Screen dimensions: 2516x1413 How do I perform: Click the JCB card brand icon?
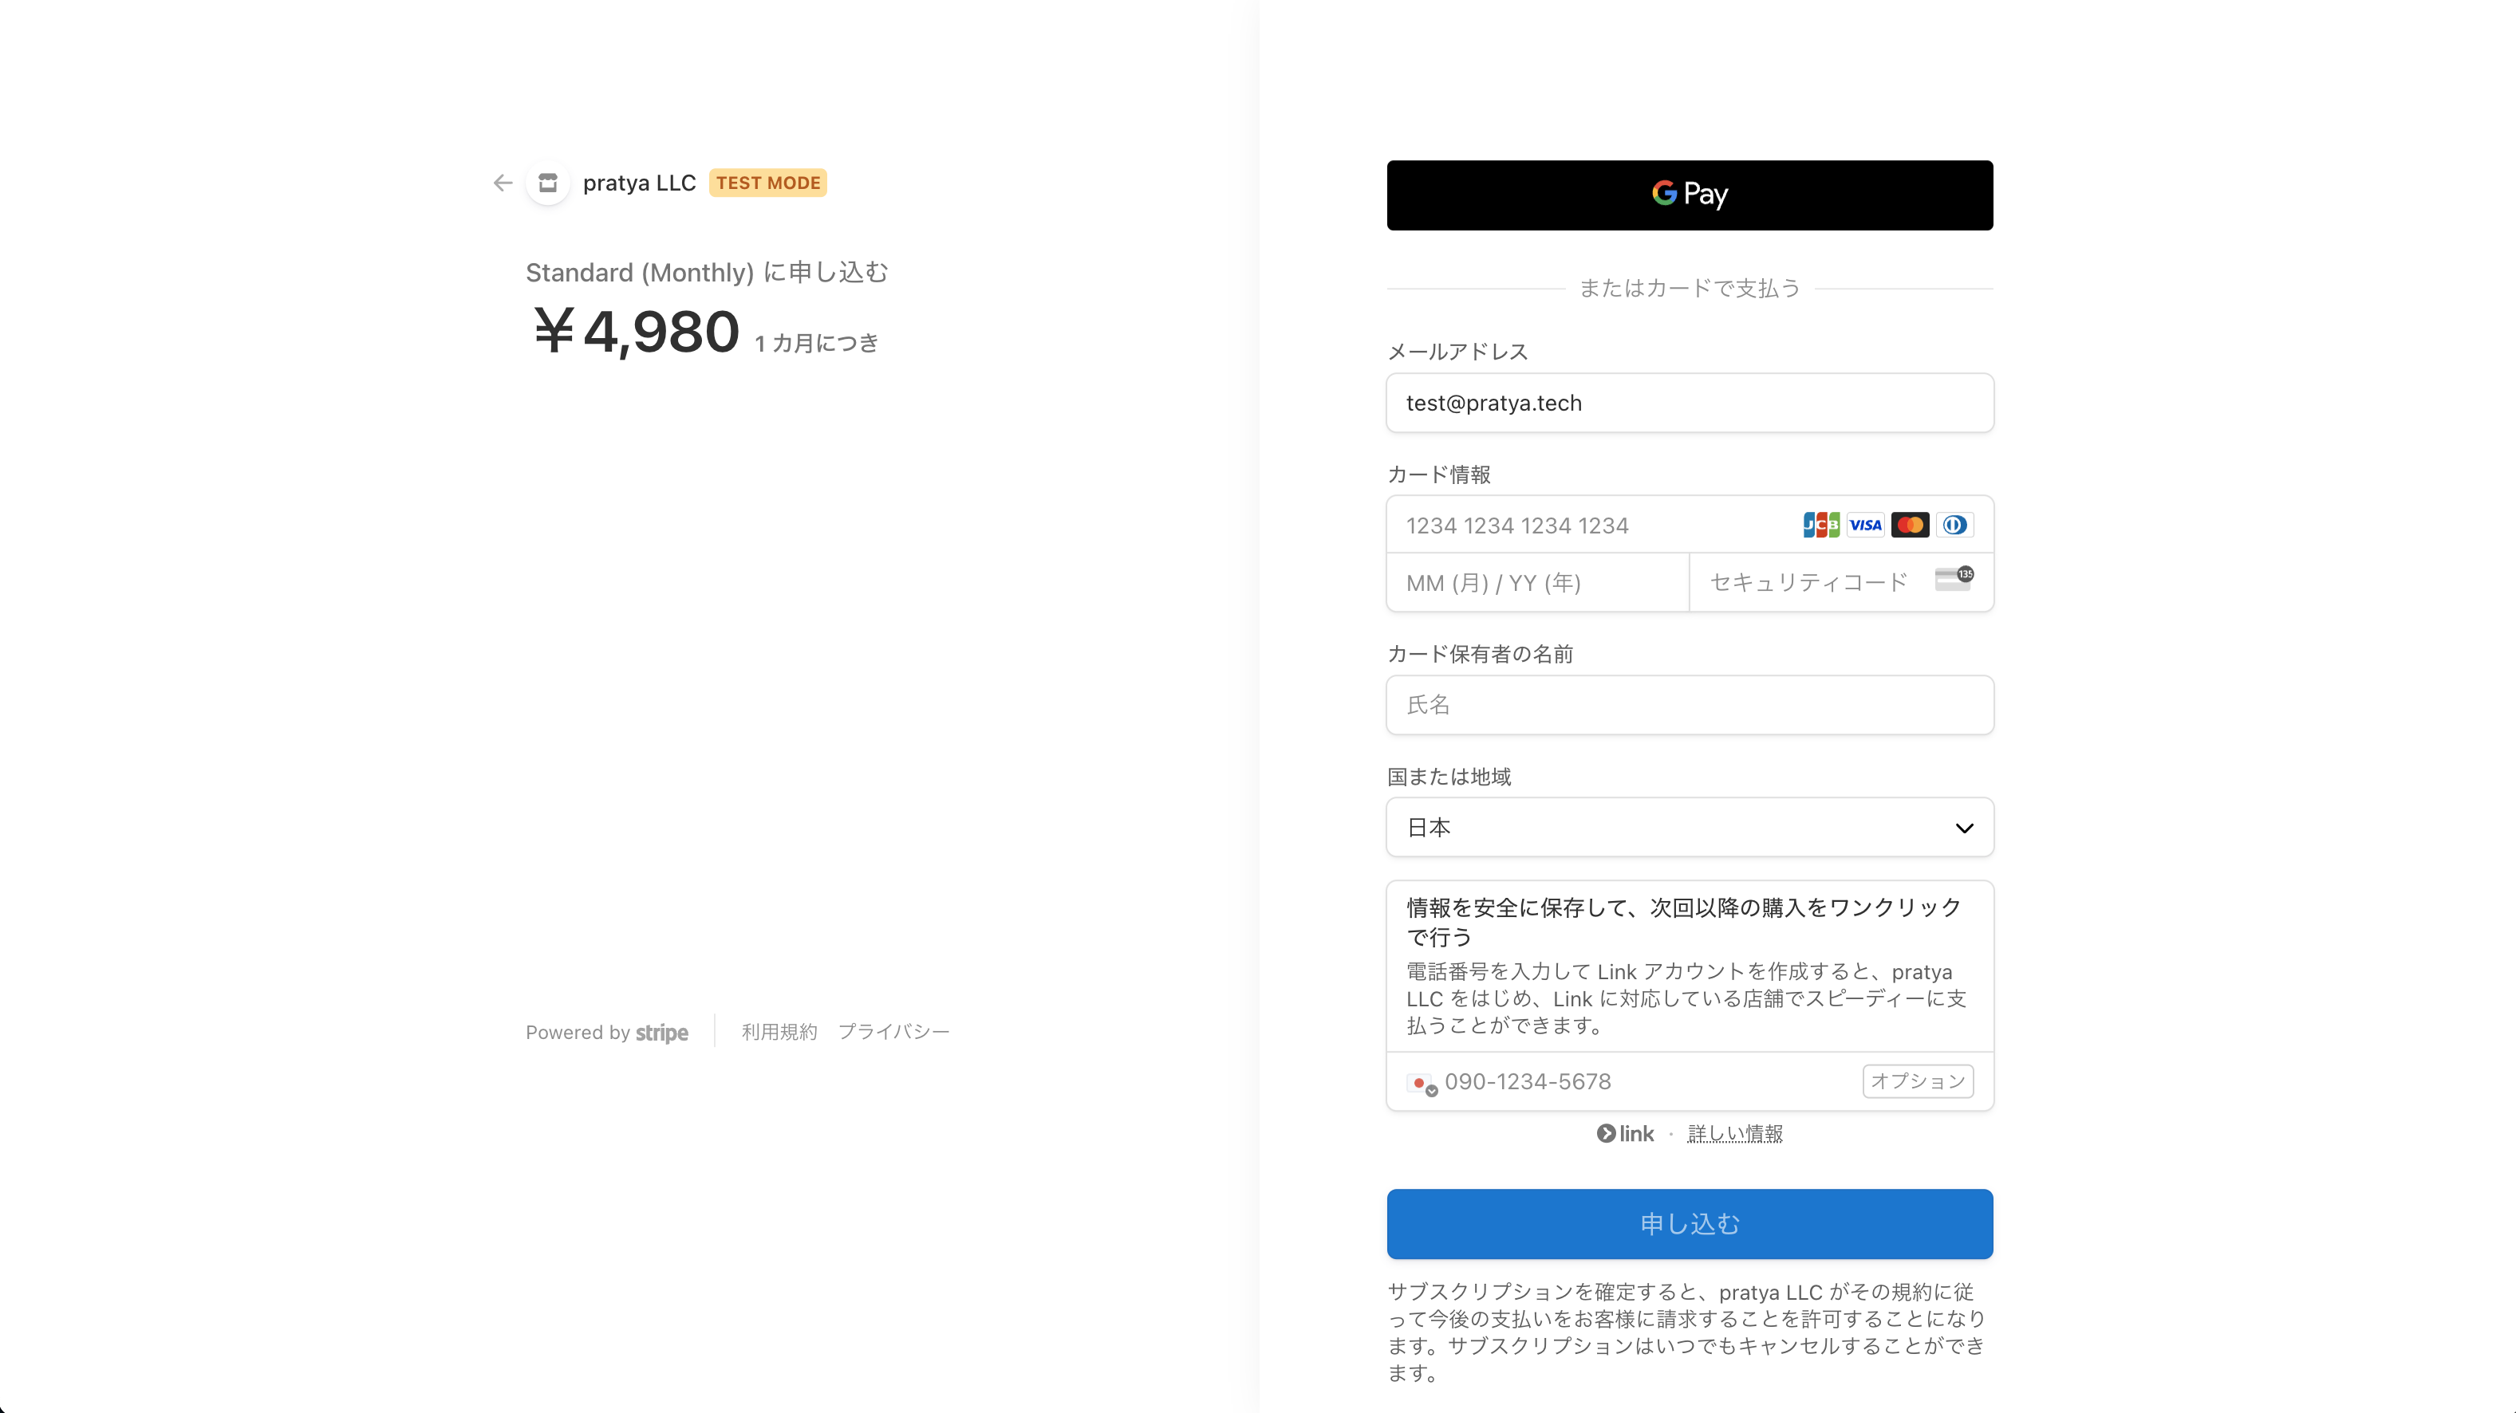point(1820,525)
